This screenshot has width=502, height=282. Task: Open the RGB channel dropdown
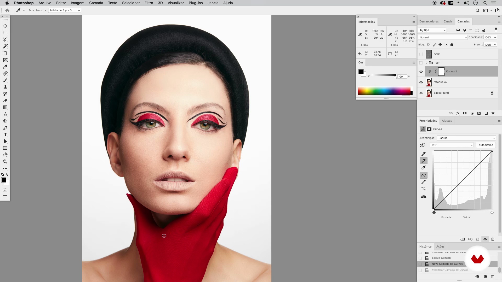point(452,145)
